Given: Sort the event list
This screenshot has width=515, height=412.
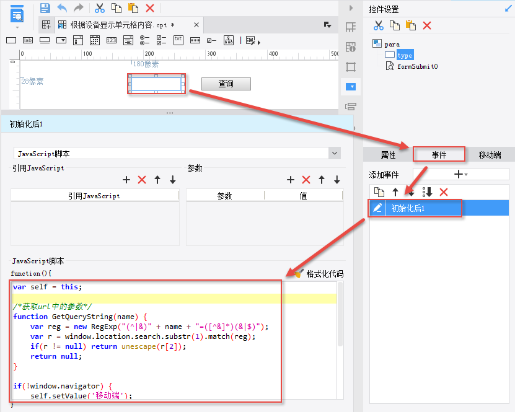Looking at the screenshot, I should click(427, 192).
